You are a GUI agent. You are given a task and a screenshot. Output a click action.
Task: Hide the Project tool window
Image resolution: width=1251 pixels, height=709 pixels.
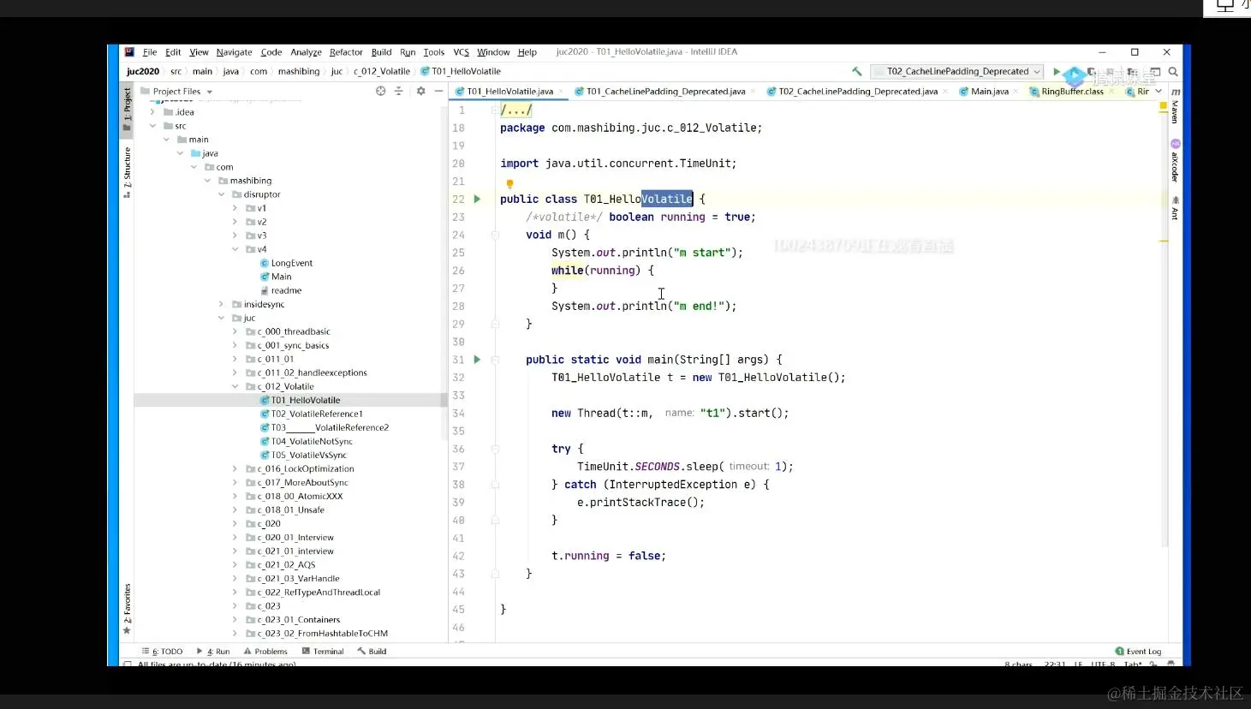438,91
